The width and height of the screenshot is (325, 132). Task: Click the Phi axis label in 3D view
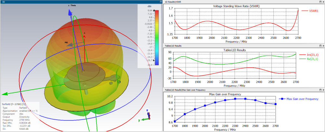click(66, 42)
